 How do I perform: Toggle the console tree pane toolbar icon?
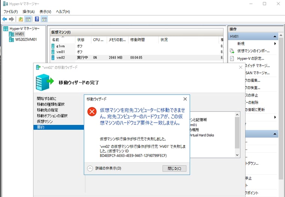(28, 19)
